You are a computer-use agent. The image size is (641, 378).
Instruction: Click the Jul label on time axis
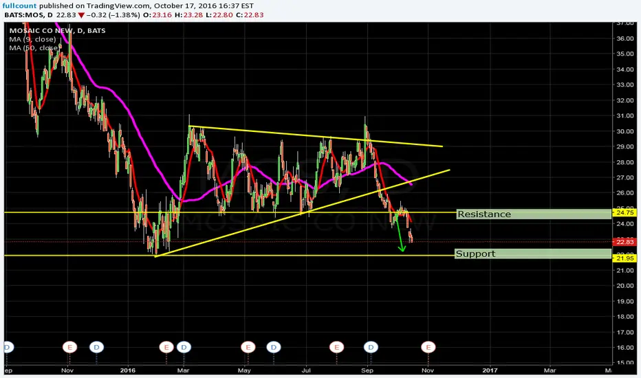[x=306, y=370]
